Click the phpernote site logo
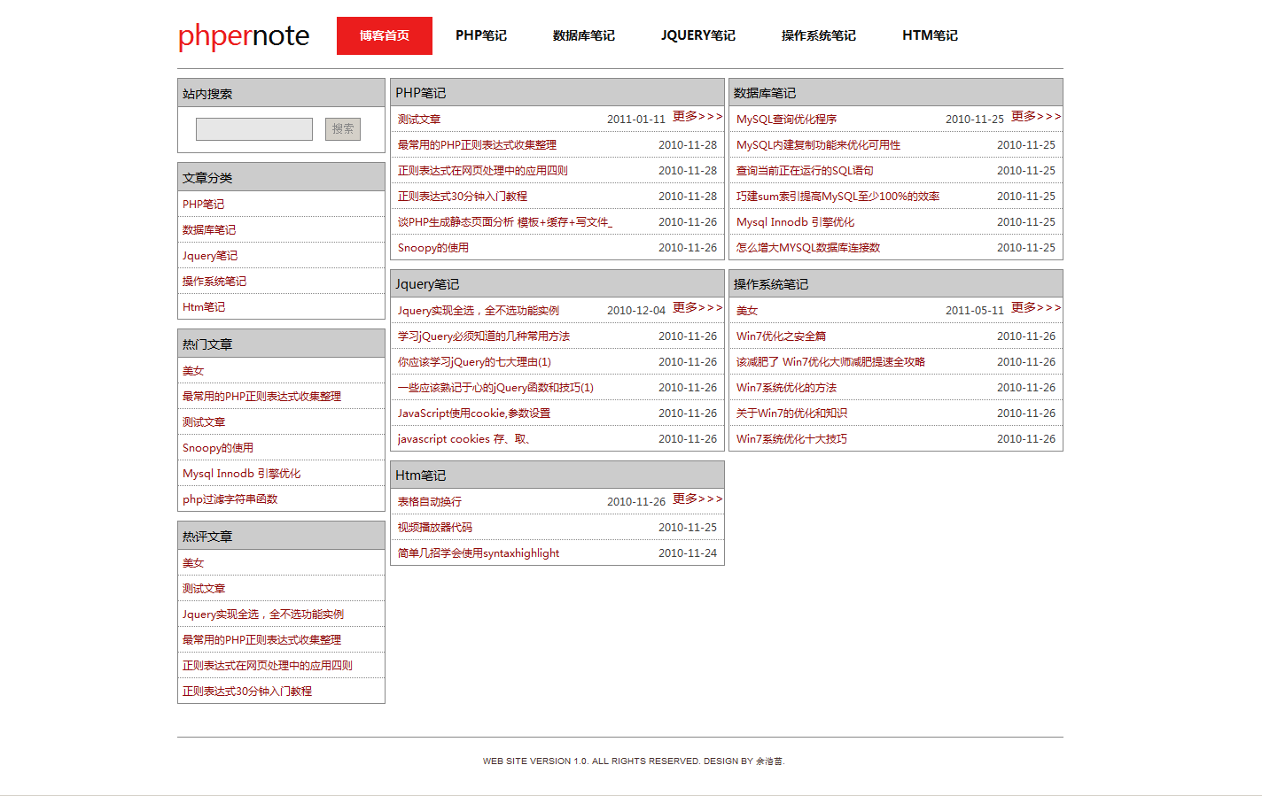This screenshot has width=1262, height=796. pyautogui.click(x=244, y=36)
